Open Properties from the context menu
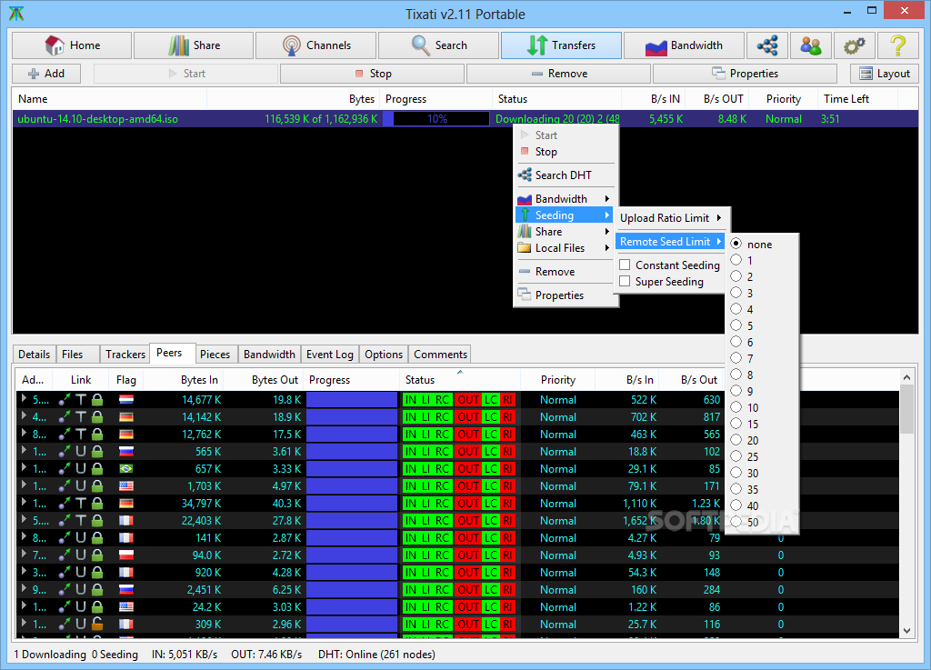The height and width of the screenshot is (670, 931). [565, 295]
